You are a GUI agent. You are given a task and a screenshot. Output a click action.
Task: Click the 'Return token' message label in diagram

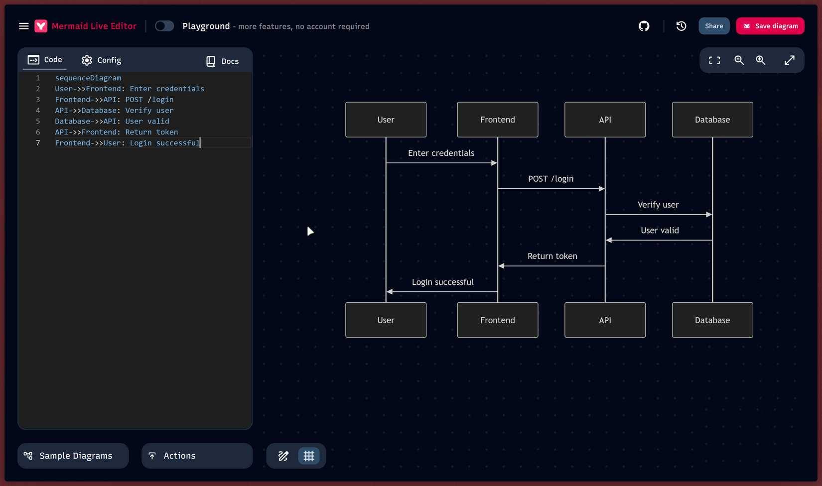[552, 256]
